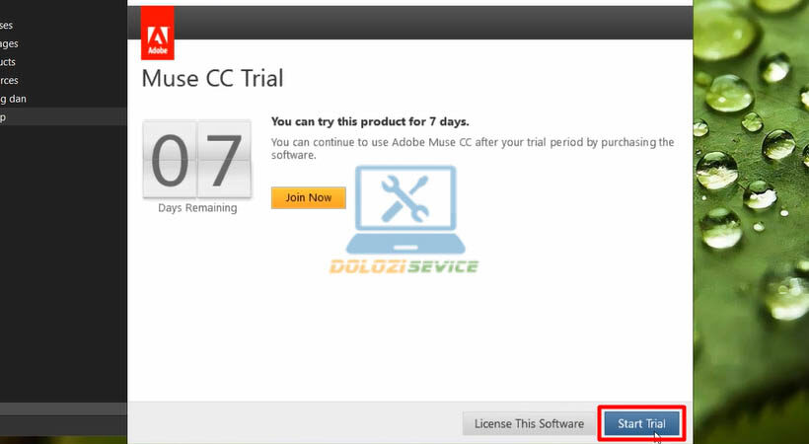Open sidebar item ending in "ages"
809x444 pixels.
[9, 43]
